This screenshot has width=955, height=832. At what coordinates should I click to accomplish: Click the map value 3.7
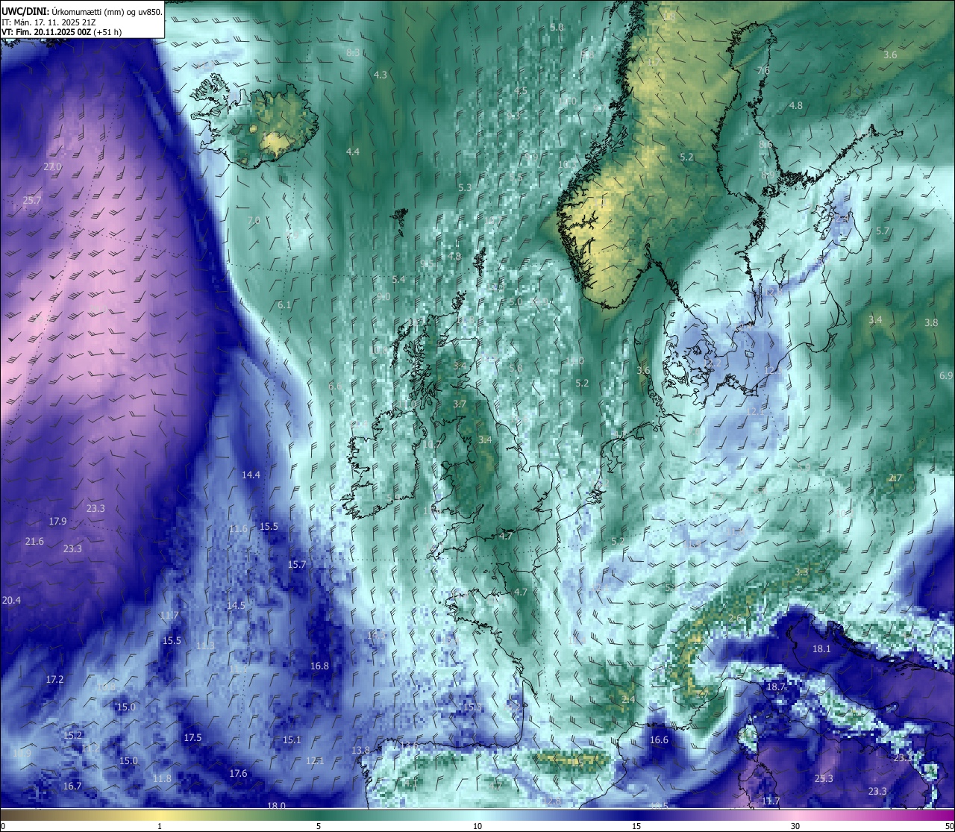(460, 404)
